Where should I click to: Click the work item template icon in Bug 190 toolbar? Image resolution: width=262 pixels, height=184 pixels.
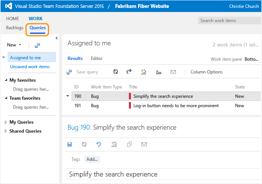(x=114, y=144)
